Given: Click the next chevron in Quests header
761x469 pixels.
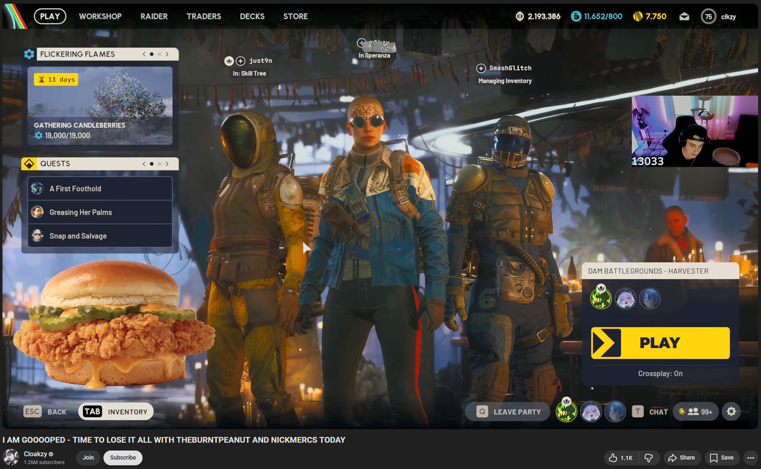Looking at the screenshot, I should [167, 164].
